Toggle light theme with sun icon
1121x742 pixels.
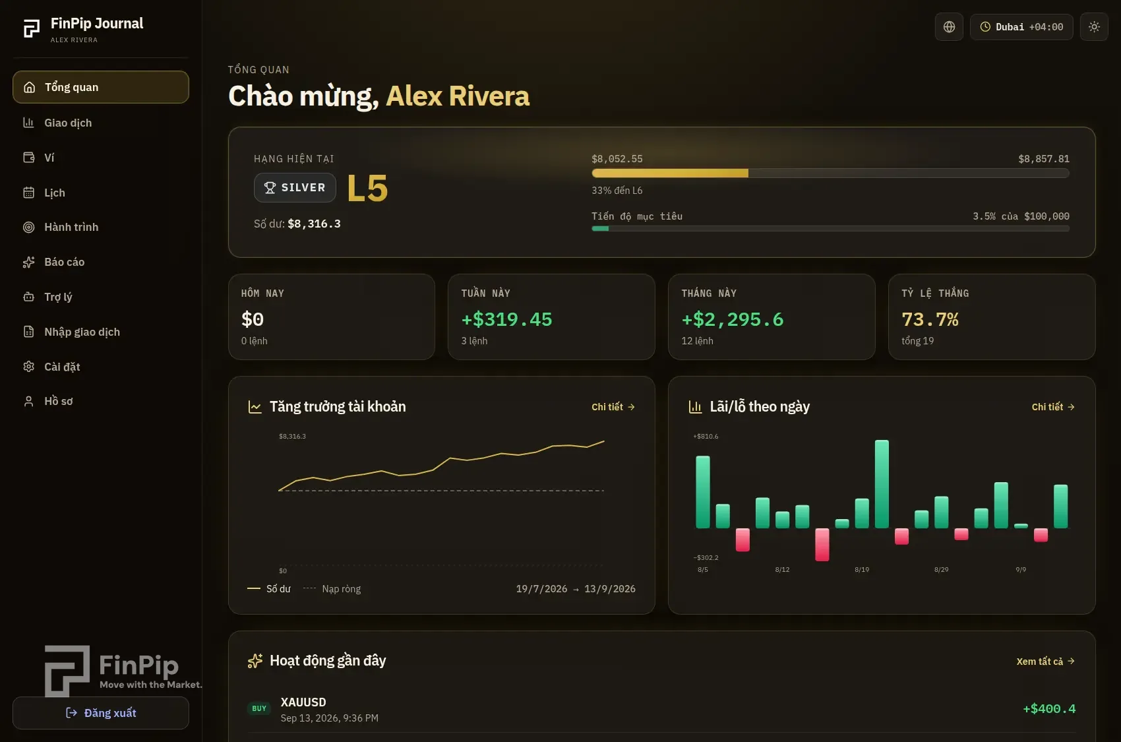1094,27
